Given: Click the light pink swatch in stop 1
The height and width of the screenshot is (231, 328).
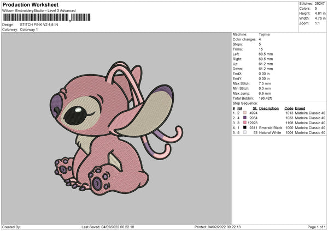Looking at the screenshot, I should pos(245,113).
